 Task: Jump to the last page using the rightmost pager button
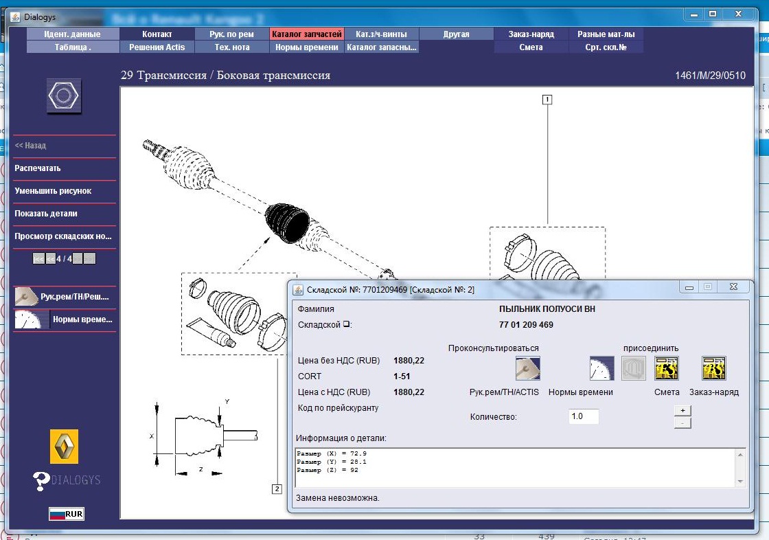click(89, 258)
